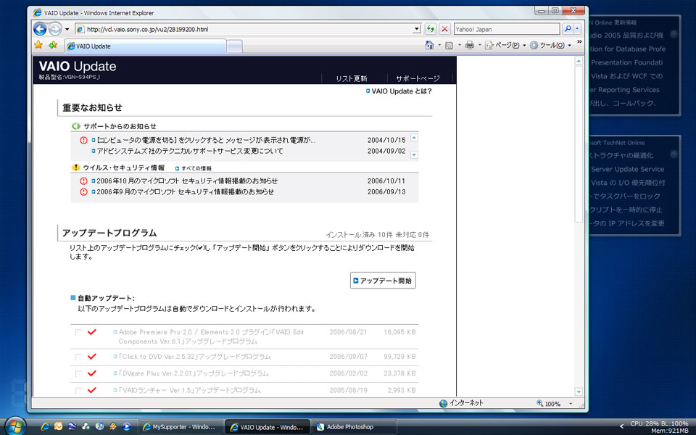Click the page scrollbar down arrow
The image size is (696, 435).
[x=579, y=391]
